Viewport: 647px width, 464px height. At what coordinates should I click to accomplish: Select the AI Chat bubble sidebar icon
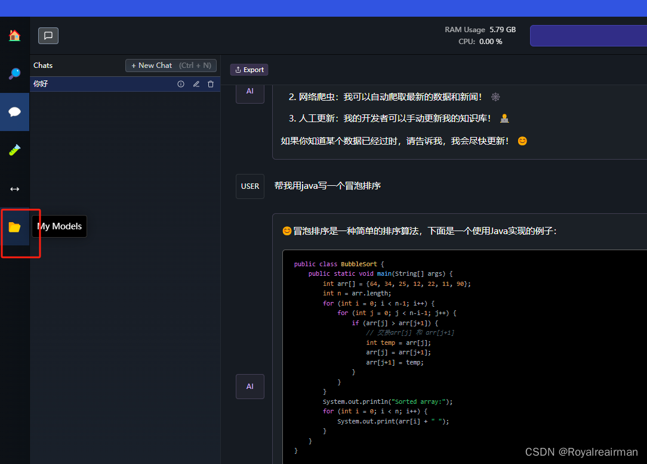point(14,111)
